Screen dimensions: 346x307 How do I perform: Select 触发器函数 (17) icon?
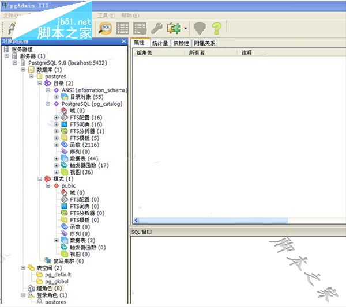click(x=64, y=165)
